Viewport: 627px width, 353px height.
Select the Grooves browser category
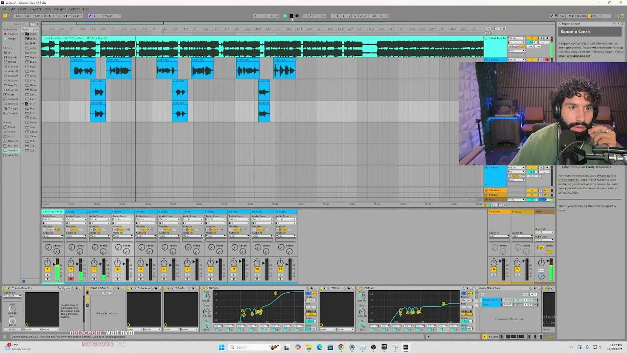point(12,104)
